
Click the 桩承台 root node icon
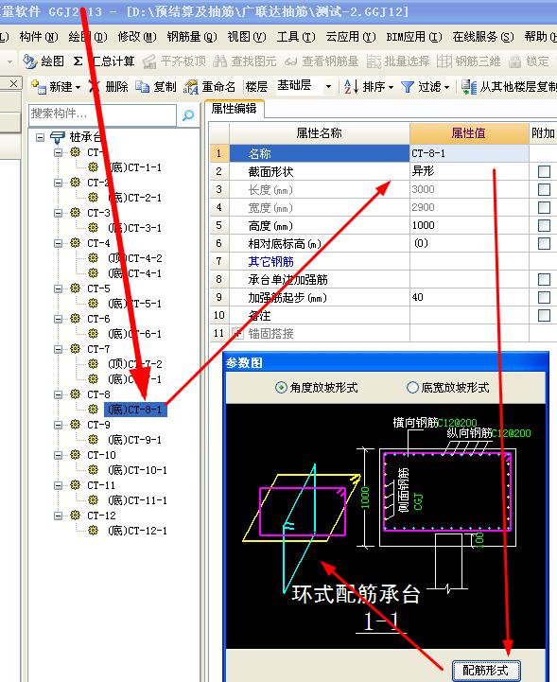(58, 137)
